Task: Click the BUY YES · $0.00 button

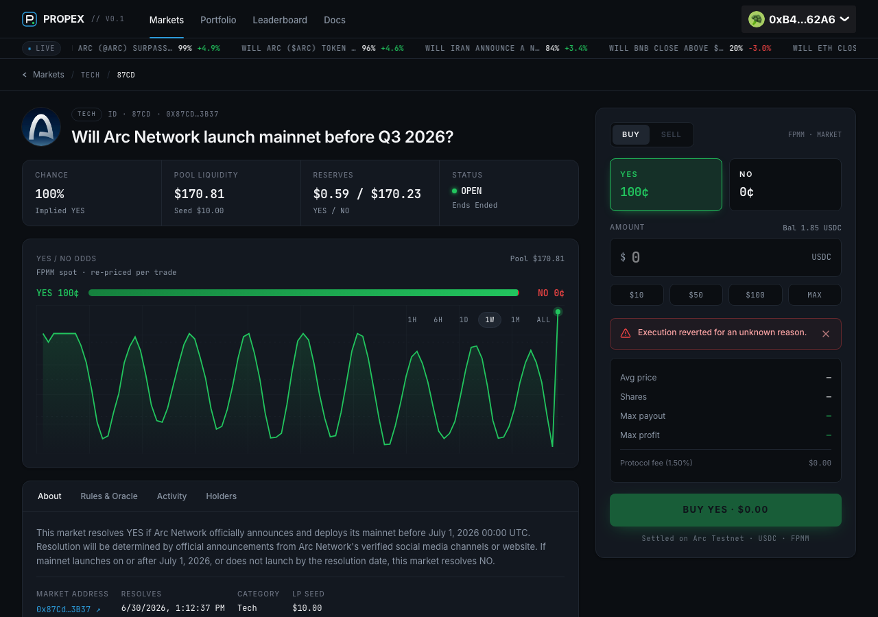Action: point(726,510)
